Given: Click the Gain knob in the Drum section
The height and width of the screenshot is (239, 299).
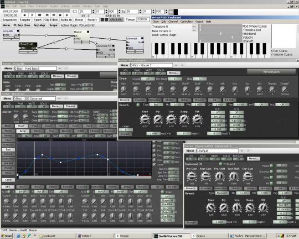Looking at the screenshot, I should 123,89.
